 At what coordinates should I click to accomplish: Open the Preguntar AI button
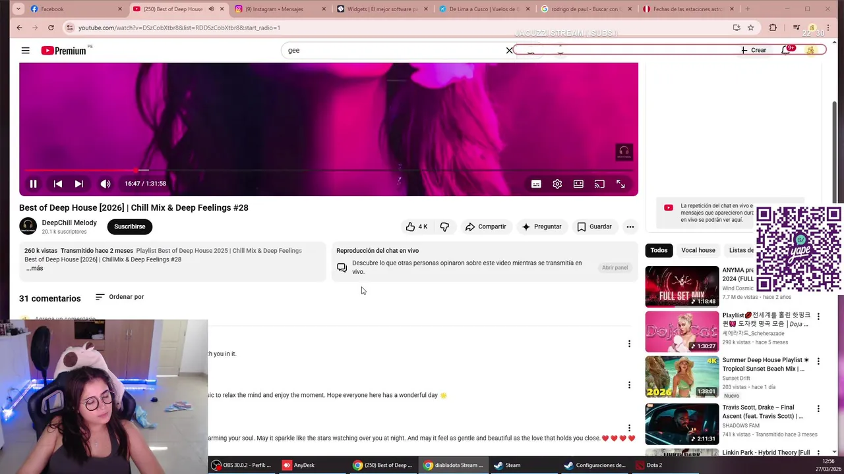[x=541, y=226]
